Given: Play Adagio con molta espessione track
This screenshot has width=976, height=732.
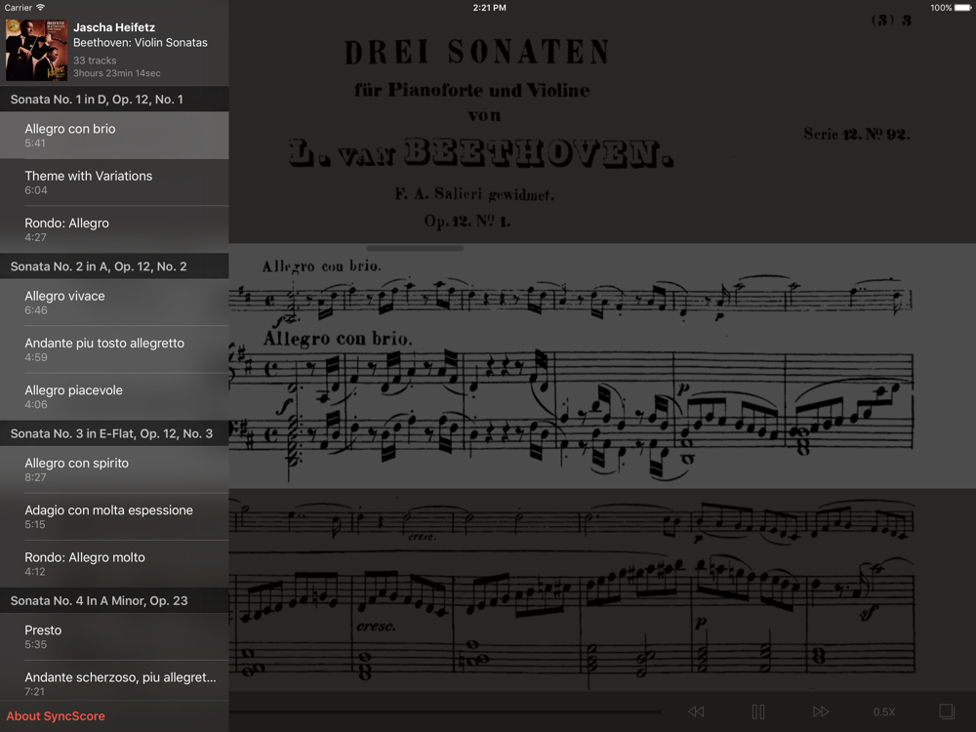Looking at the screenshot, I should click(x=114, y=516).
